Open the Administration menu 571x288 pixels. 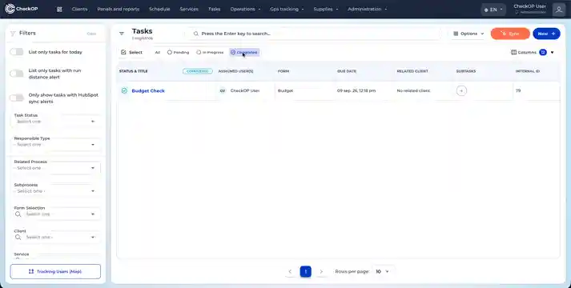tap(367, 9)
